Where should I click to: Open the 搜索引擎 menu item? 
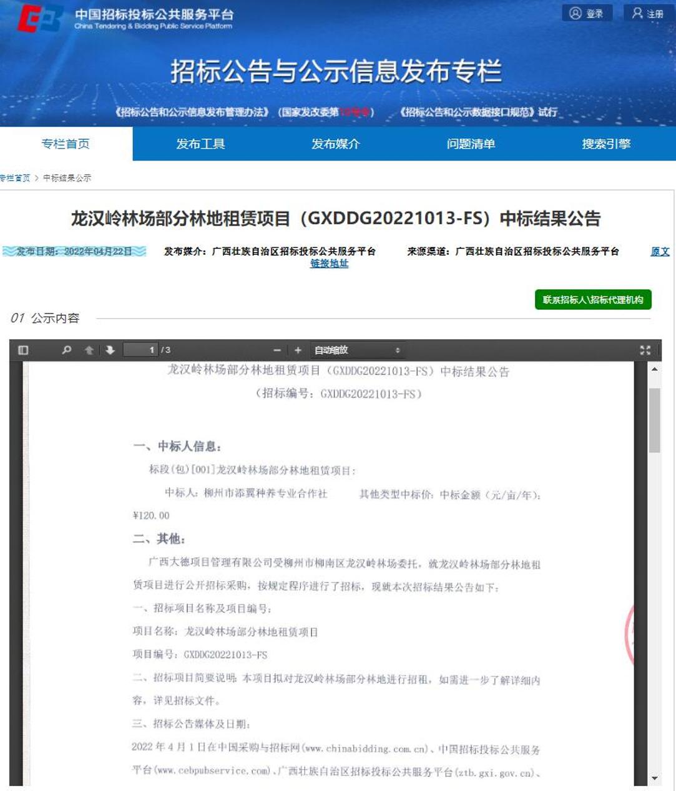pos(606,144)
